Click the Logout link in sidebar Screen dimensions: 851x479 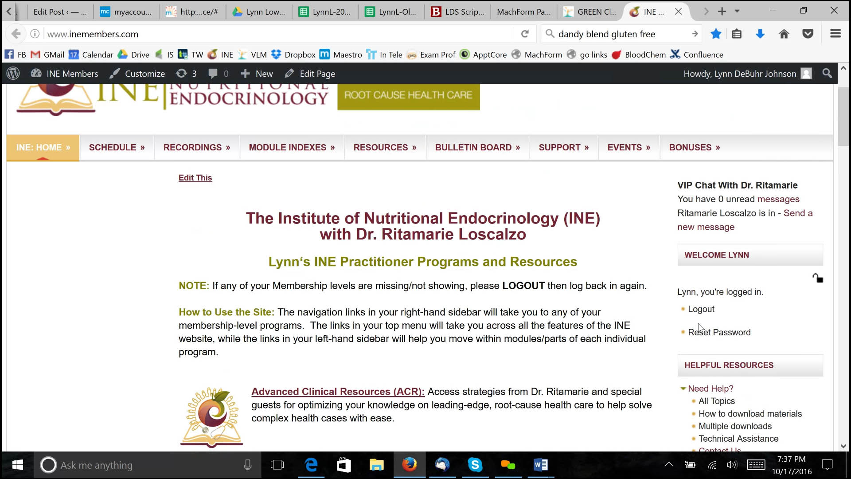coord(701,309)
